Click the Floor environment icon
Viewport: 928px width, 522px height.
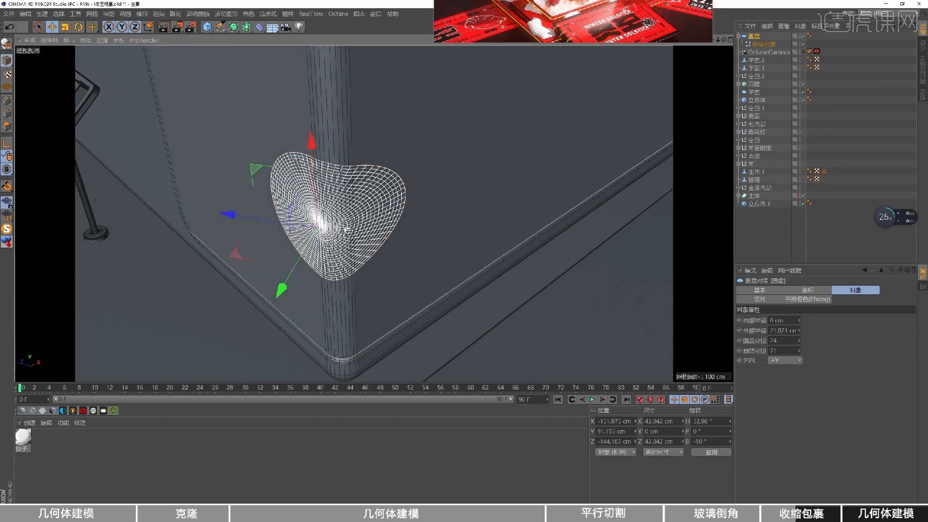(273, 27)
